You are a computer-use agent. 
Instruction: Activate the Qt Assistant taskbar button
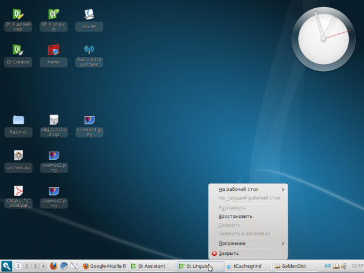pyautogui.click(x=152, y=266)
